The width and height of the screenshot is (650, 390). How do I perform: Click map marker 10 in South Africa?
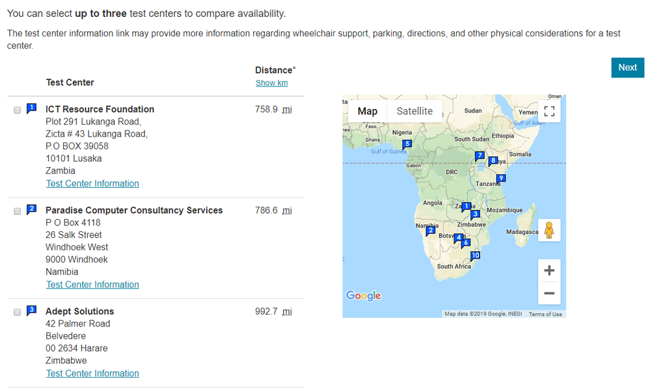pos(476,256)
